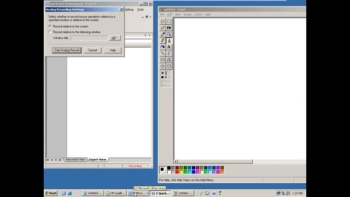The image size is (350, 197).
Task: Click the right document tab scroll arrow
Action: (149, 35)
